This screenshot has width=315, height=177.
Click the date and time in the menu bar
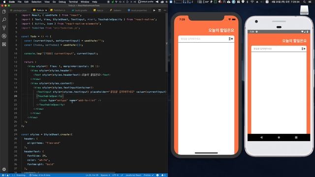coord(285,2)
